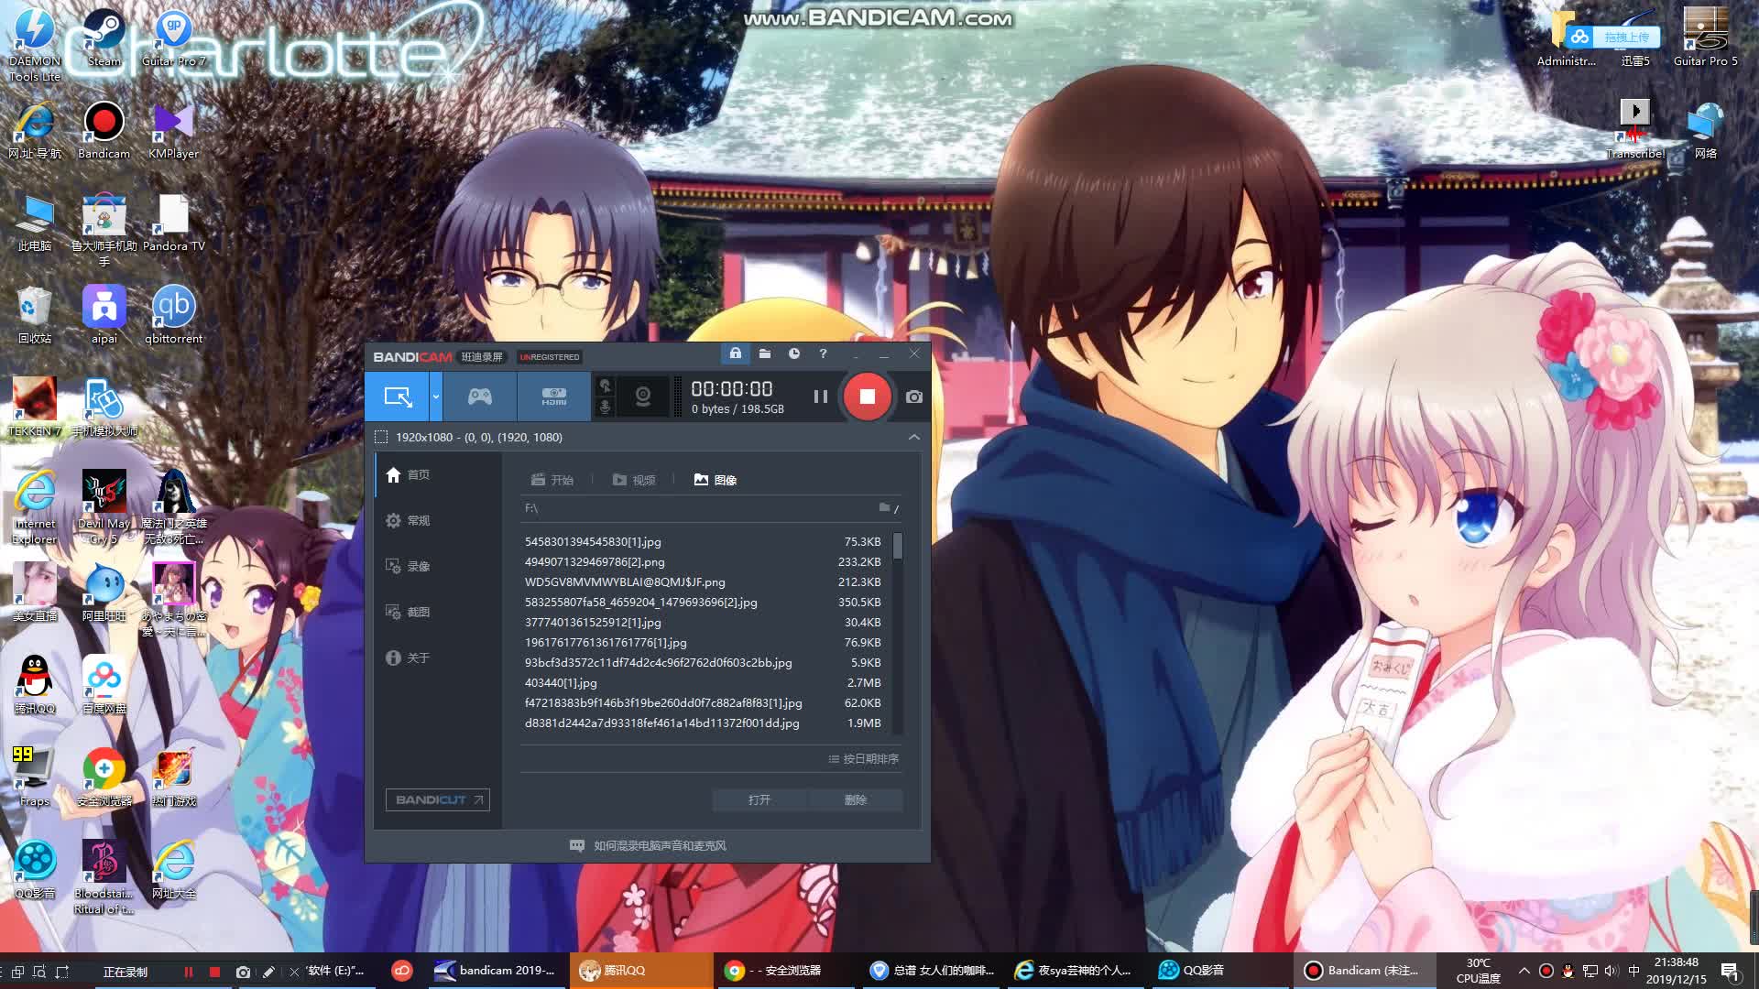Pause the Bandicam recording
The width and height of the screenshot is (1759, 989).
820,397
